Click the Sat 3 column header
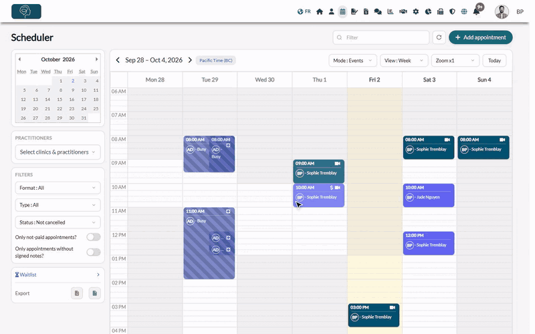This screenshot has height=334, width=535. [429, 79]
